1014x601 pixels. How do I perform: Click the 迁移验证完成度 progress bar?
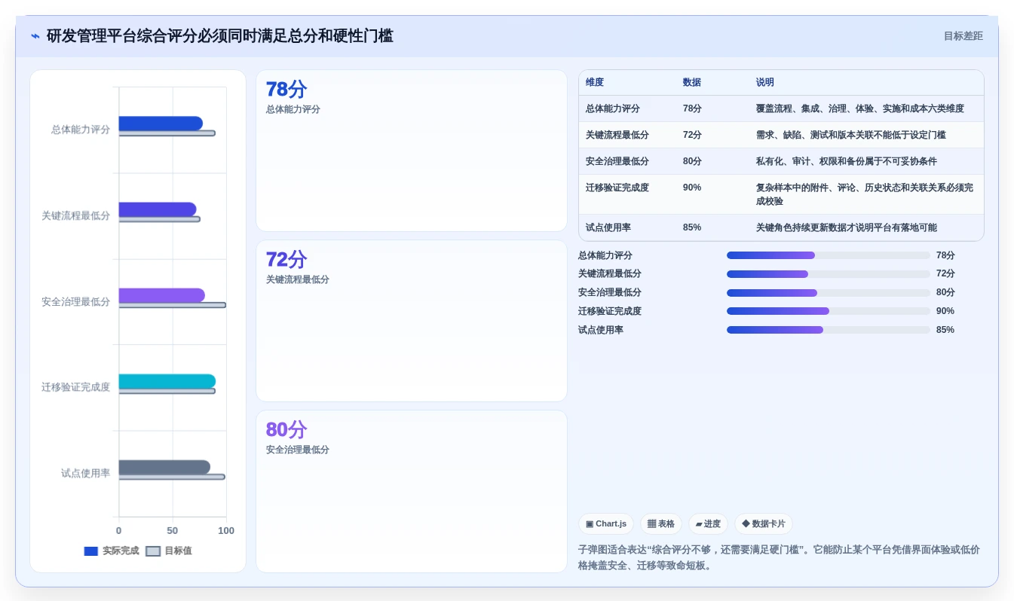[828, 311]
